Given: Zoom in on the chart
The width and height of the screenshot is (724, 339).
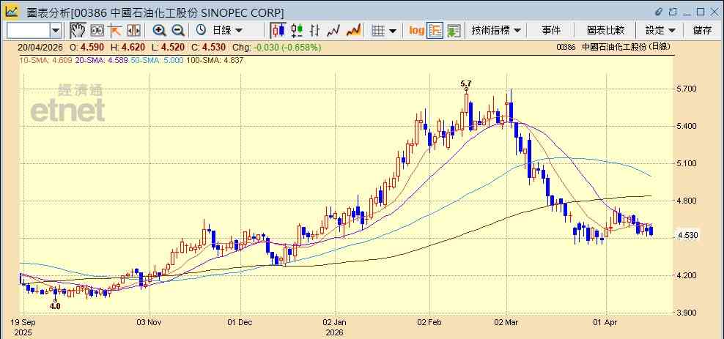Looking at the screenshot, I should click(x=159, y=31).
